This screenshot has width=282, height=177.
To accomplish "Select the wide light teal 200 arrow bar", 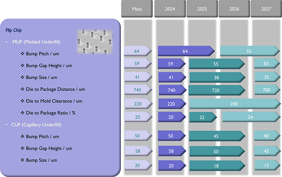I will (x=234, y=104).
